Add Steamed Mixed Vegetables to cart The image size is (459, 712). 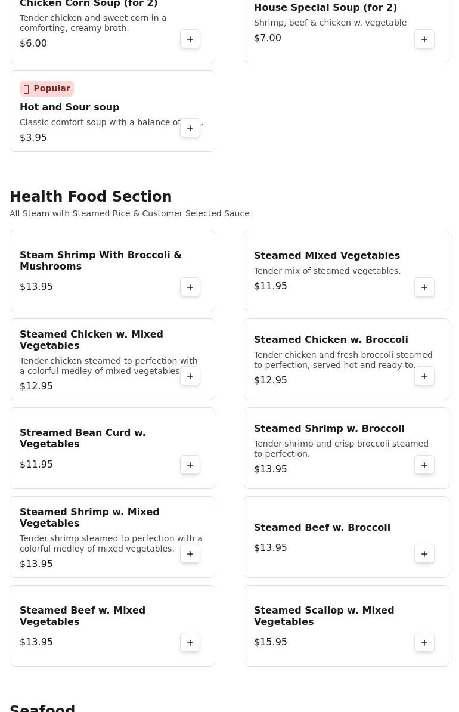[424, 287]
